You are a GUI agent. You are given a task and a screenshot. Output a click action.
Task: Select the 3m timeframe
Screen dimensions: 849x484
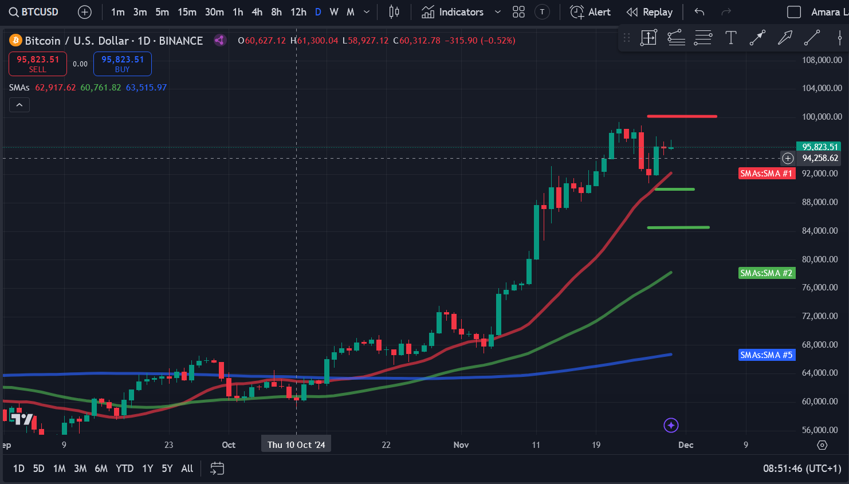[x=140, y=12]
